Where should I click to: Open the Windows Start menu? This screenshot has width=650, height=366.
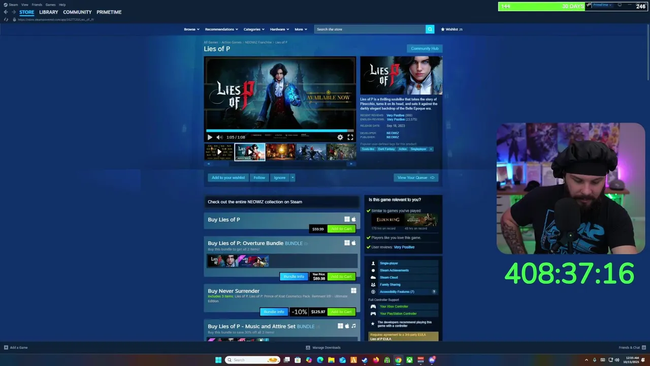pos(218,360)
